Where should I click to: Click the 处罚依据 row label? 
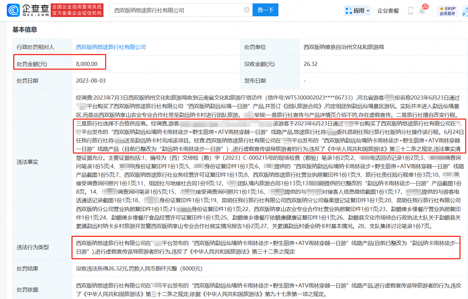coord(28,289)
